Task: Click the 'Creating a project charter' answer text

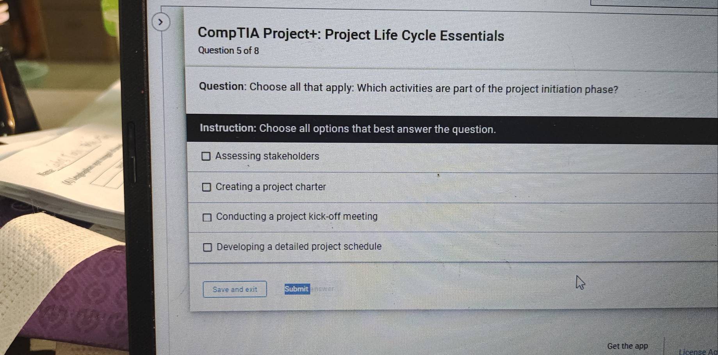Action: (x=271, y=187)
